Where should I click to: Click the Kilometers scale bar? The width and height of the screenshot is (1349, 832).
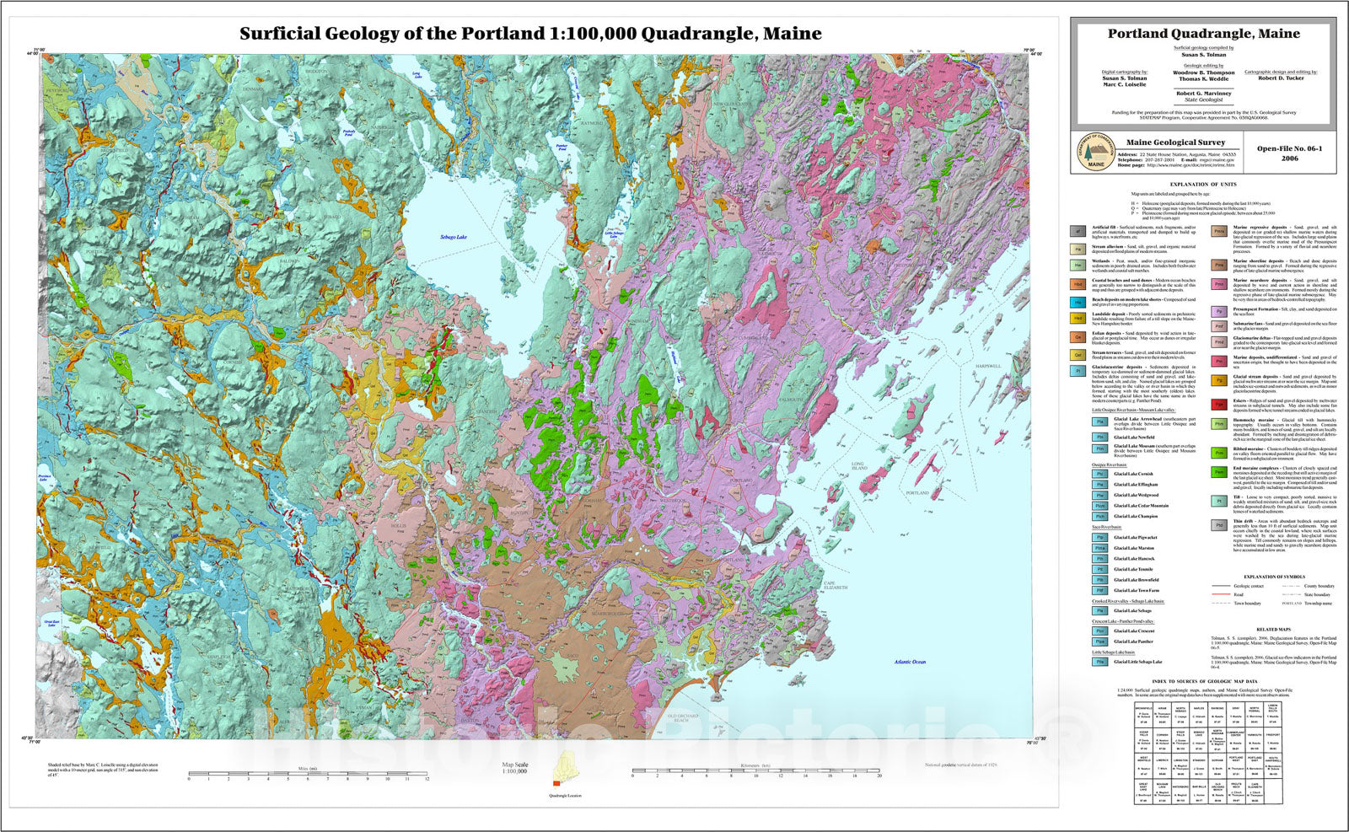pos(755,772)
